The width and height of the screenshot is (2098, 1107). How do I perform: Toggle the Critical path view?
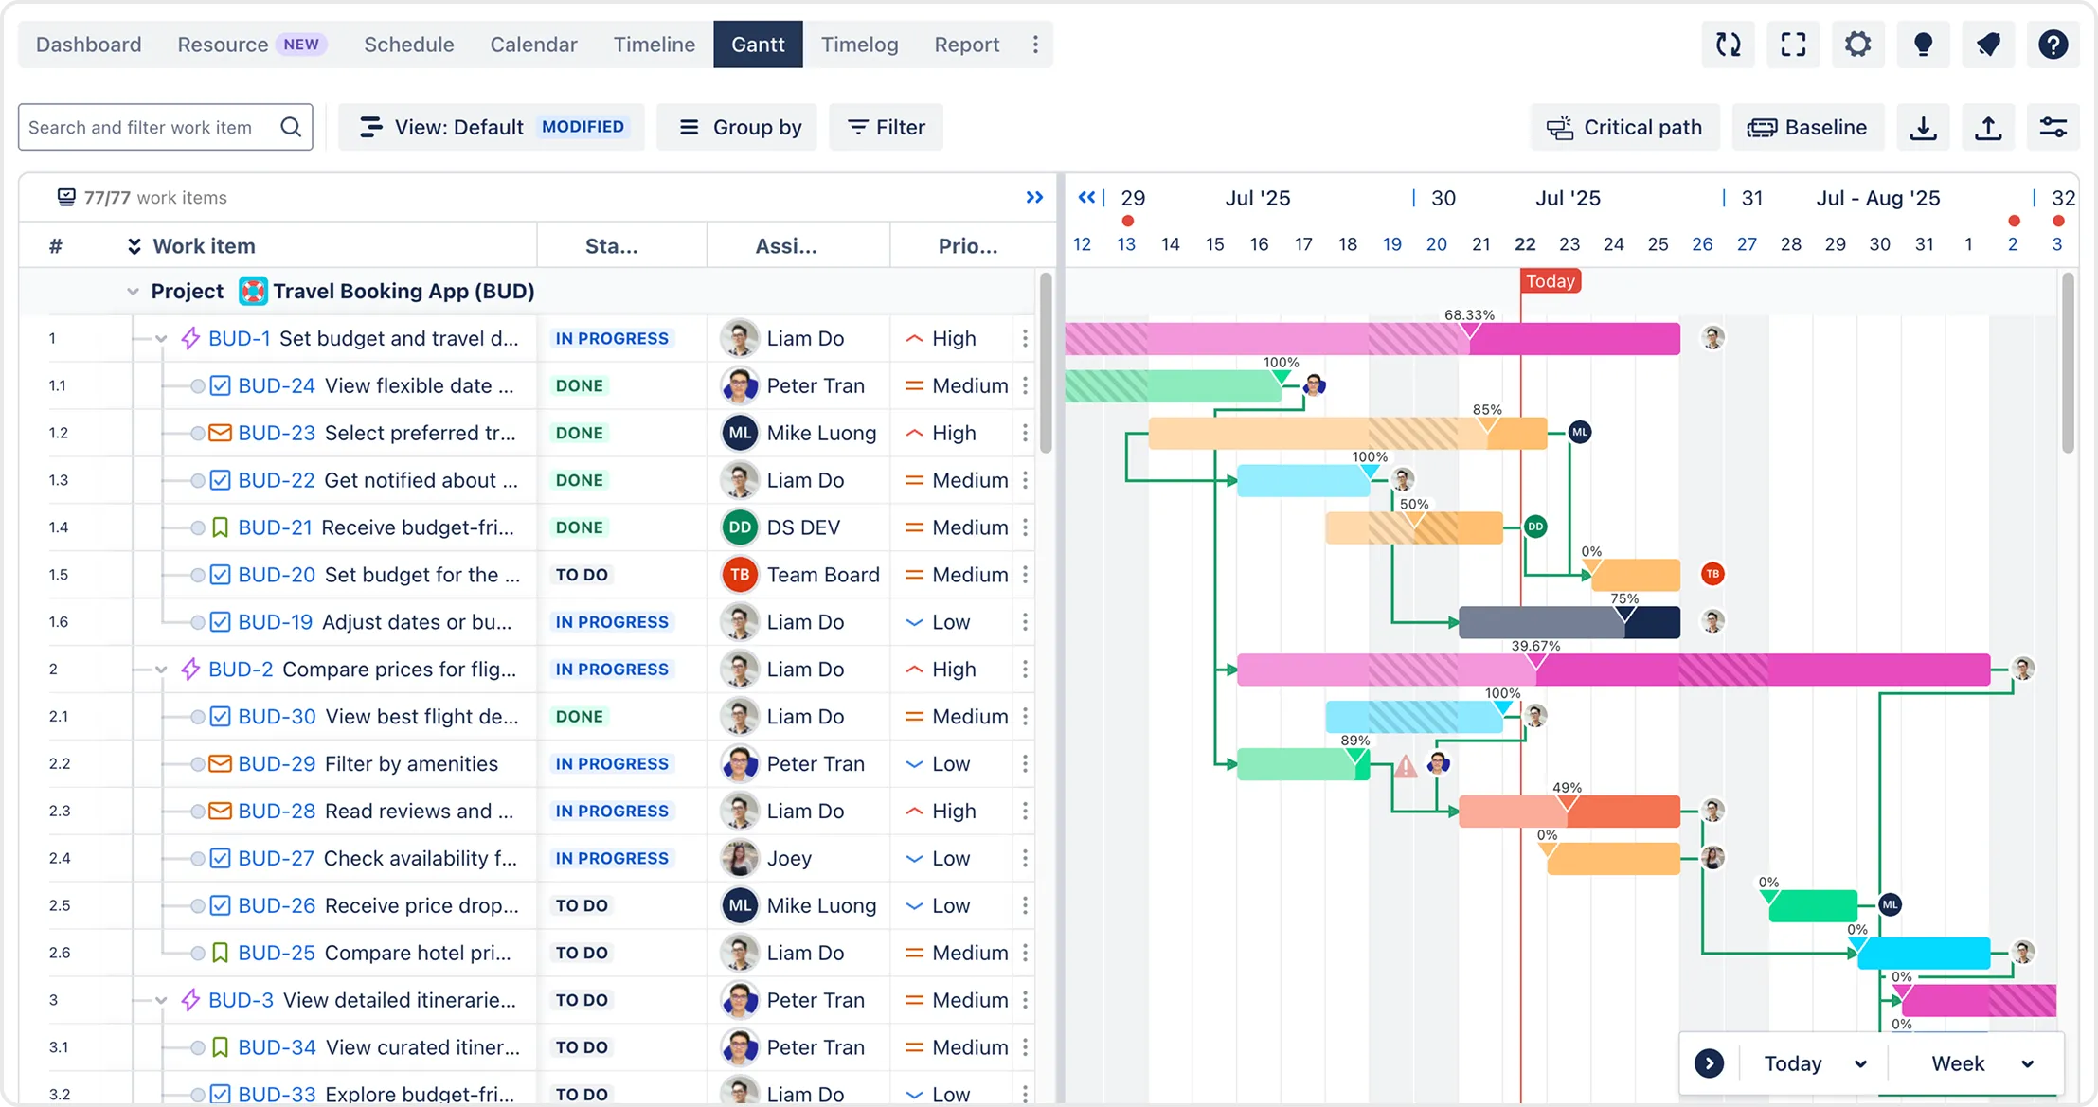[x=1624, y=127]
